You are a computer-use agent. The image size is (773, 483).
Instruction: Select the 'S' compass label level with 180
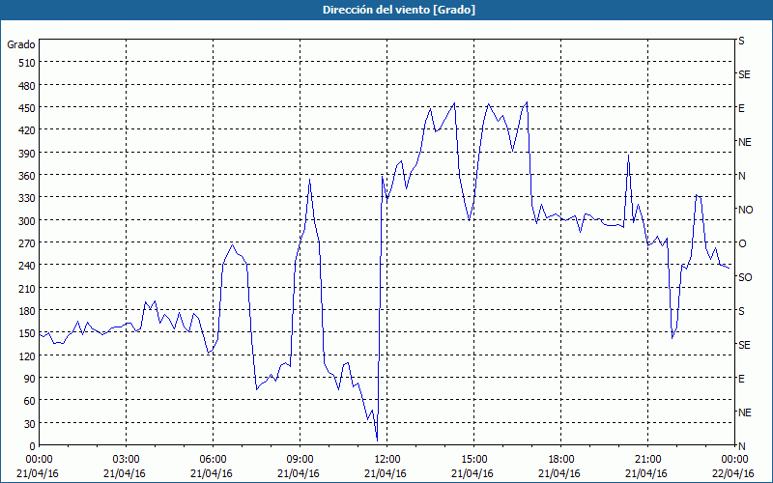click(741, 311)
